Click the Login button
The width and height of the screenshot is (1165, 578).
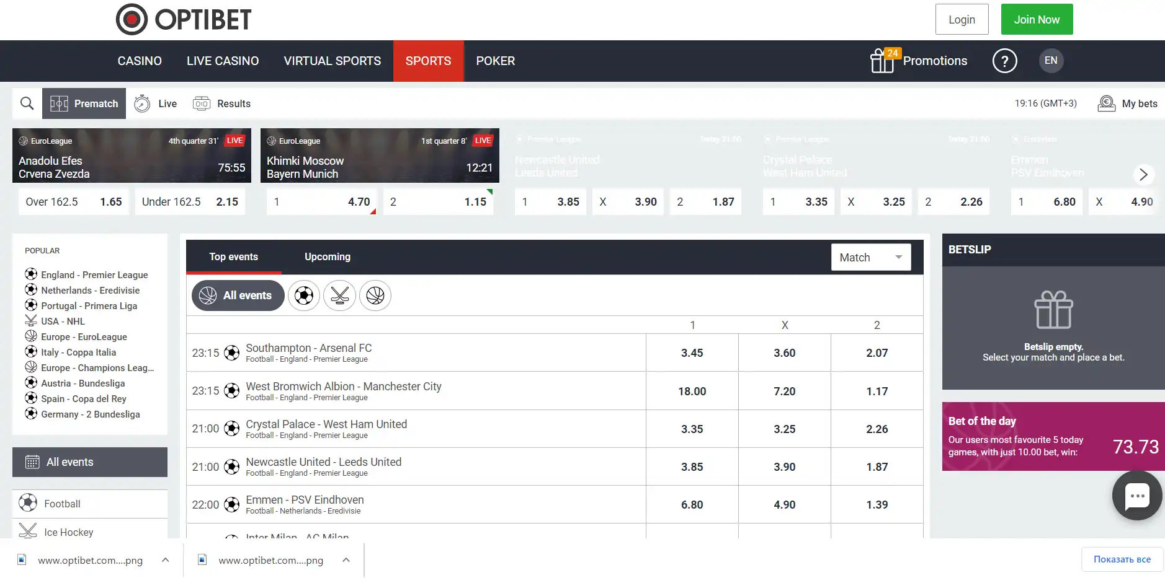961,20
